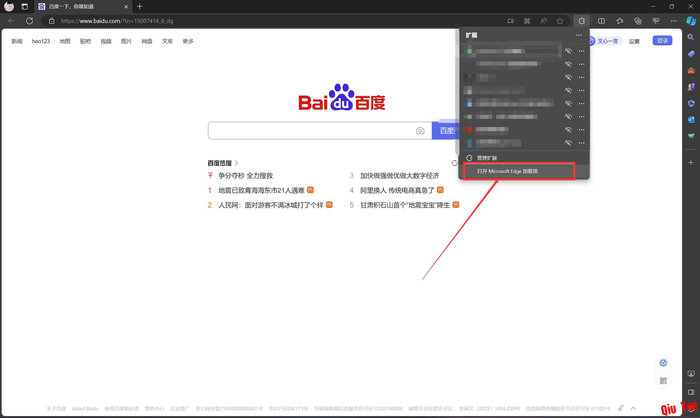Open more actions for third extension row
The width and height of the screenshot is (700, 418).
[x=581, y=77]
